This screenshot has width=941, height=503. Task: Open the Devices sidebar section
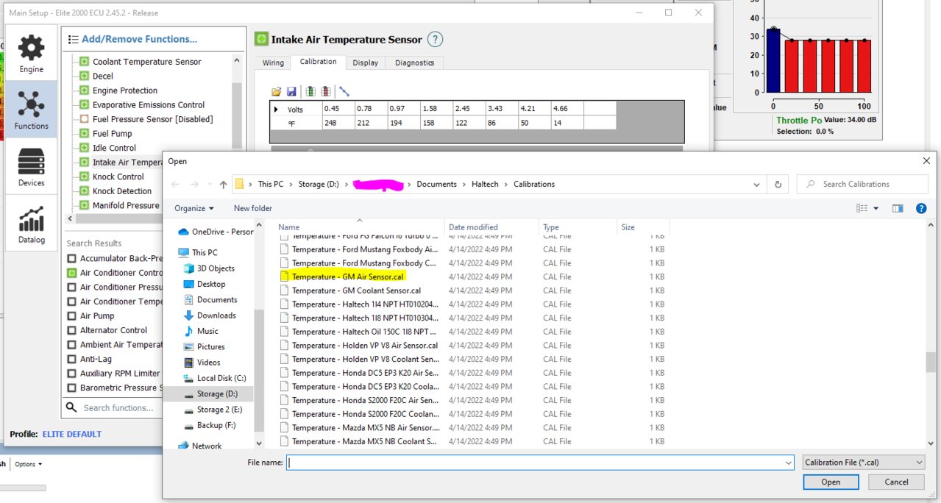point(31,166)
